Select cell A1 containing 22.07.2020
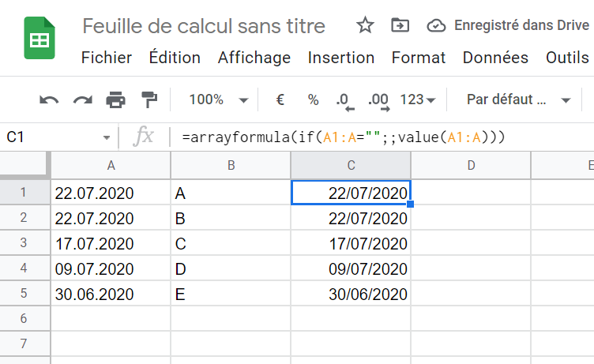Viewport: 594px width, 364px height. pyautogui.click(x=111, y=193)
